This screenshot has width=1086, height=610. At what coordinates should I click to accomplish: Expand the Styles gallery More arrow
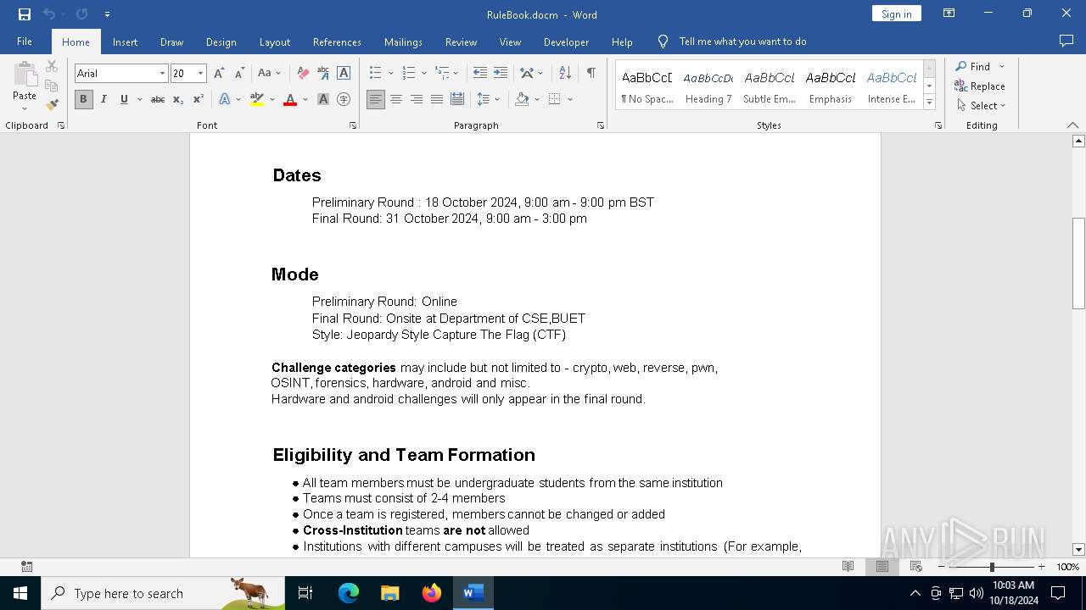coord(930,103)
